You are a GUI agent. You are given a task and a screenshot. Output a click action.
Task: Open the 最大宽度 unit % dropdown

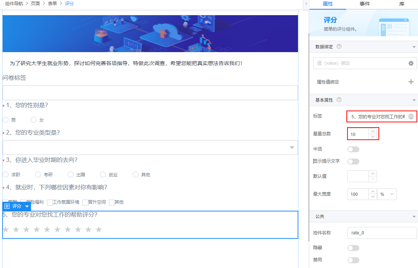[387, 194]
